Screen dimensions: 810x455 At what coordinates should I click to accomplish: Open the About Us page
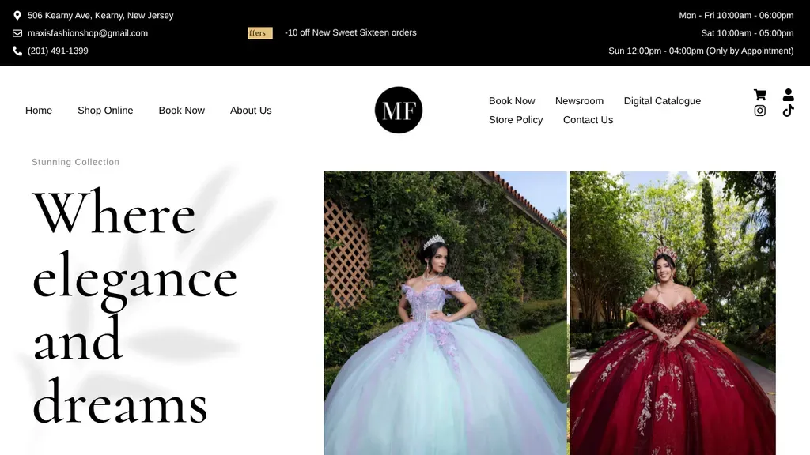click(251, 111)
